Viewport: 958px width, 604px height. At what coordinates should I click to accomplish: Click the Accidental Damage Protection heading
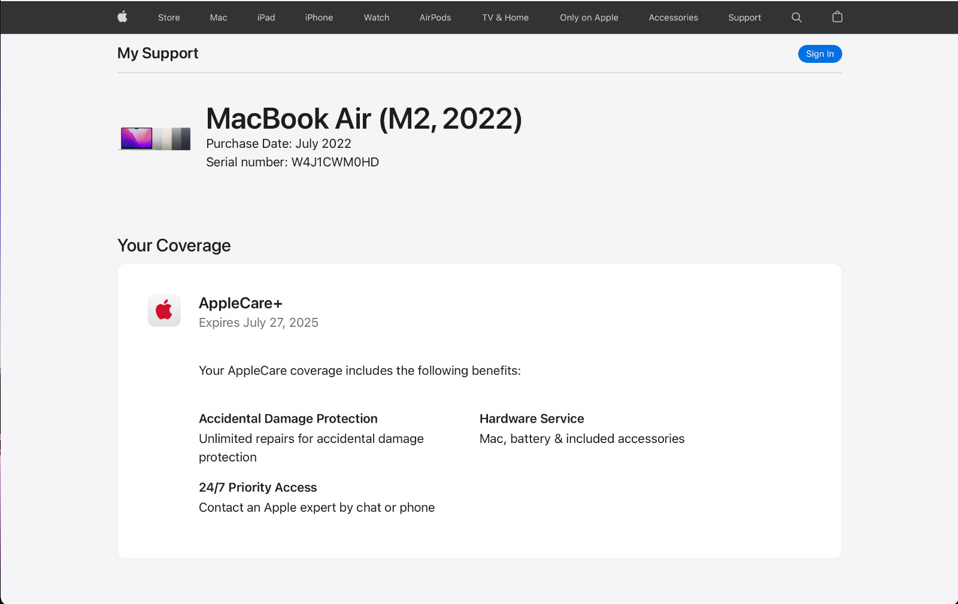coord(289,418)
